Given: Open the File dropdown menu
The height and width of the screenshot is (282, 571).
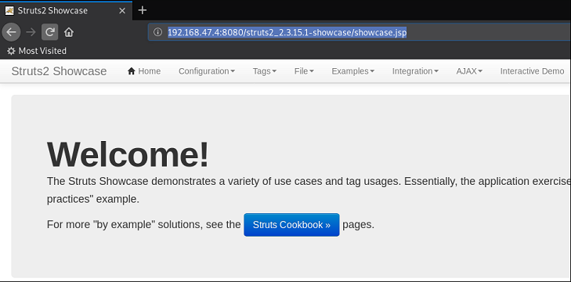Looking at the screenshot, I should tap(304, 71).
